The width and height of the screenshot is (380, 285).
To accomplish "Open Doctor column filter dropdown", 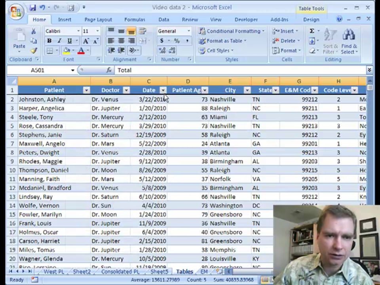I will click(126, 90).
